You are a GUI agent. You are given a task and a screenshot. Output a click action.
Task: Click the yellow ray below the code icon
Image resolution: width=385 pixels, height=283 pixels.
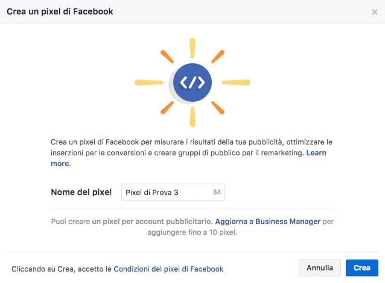click(192, 117)
